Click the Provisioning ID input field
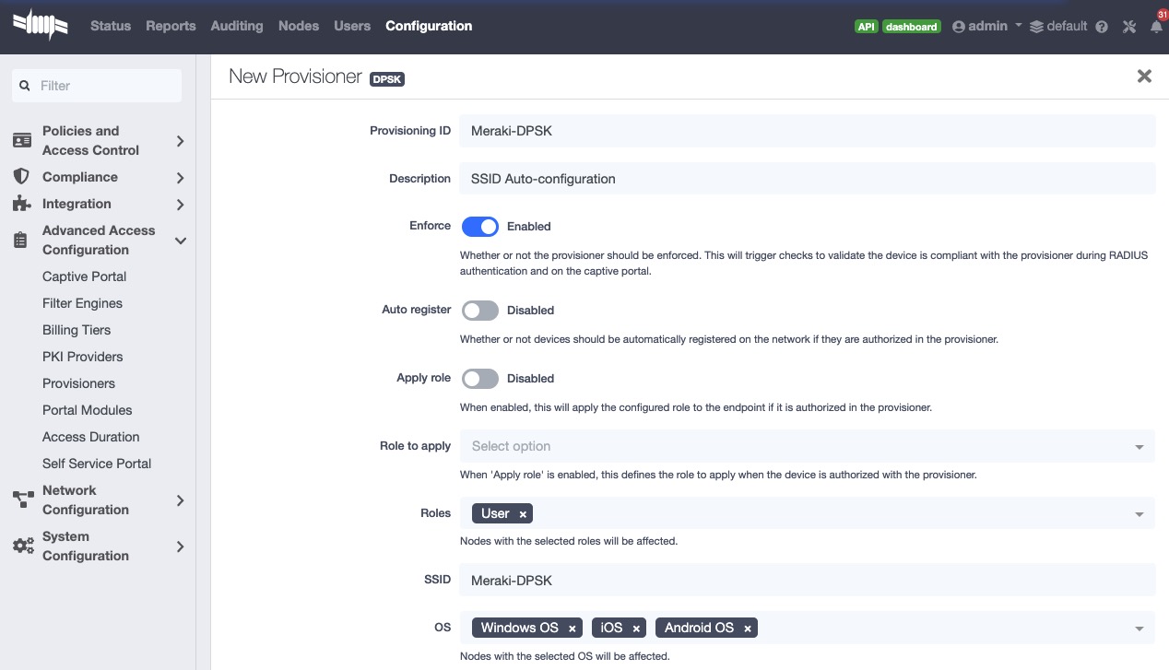Image resolution: width=1169 pixels, height=670 pixels. [808, 130]
